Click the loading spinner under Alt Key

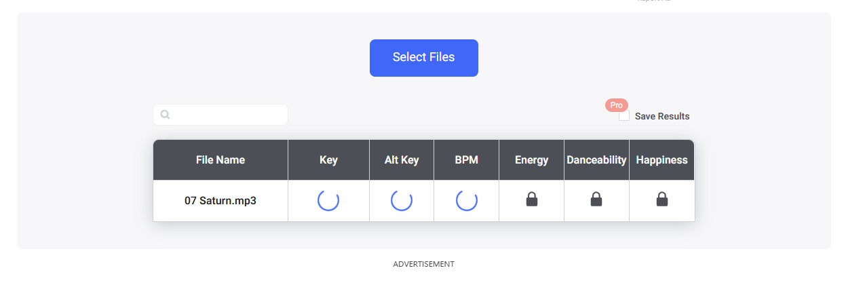pyautogui.click(x=402, y=201)
